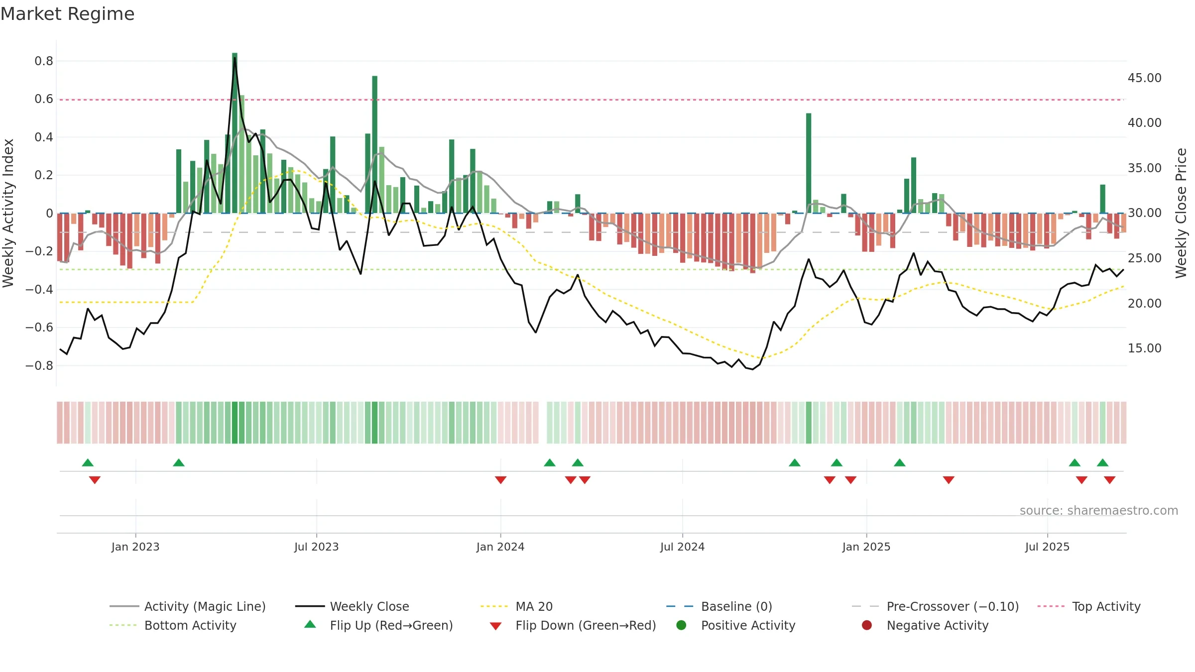Click the flip-up marker in February 2023
This screenshot has width=1195, height=672.
pos(179,462)
